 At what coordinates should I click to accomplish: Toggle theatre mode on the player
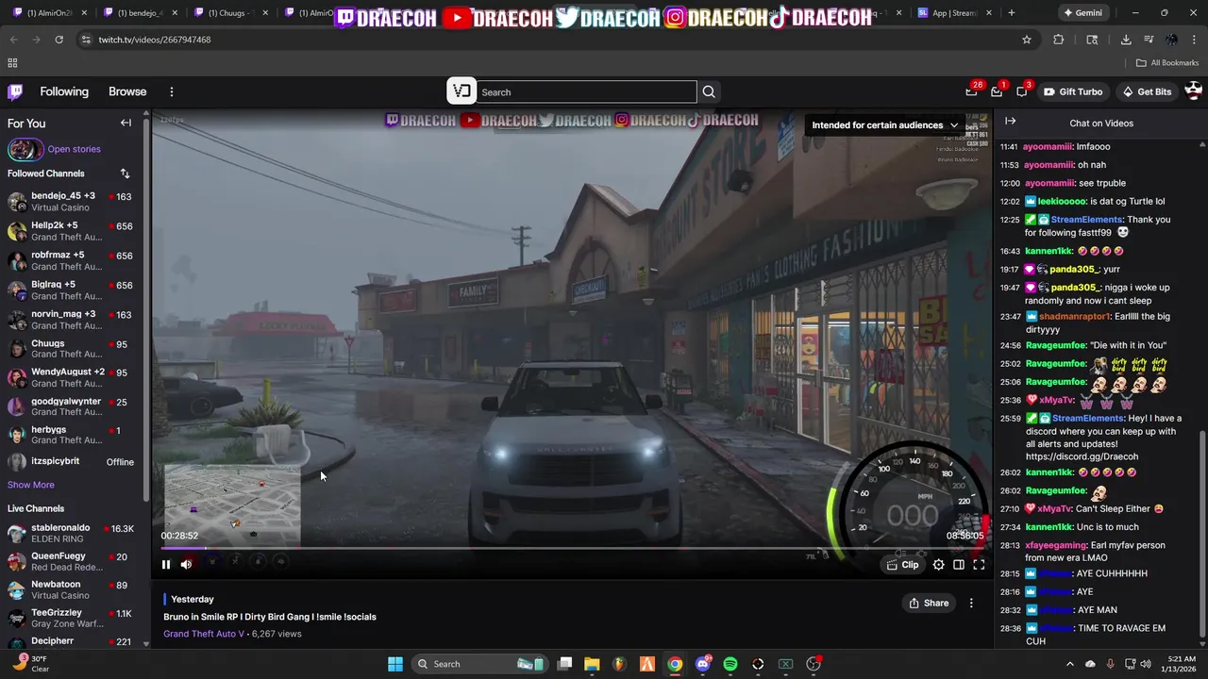click(959, 564)
